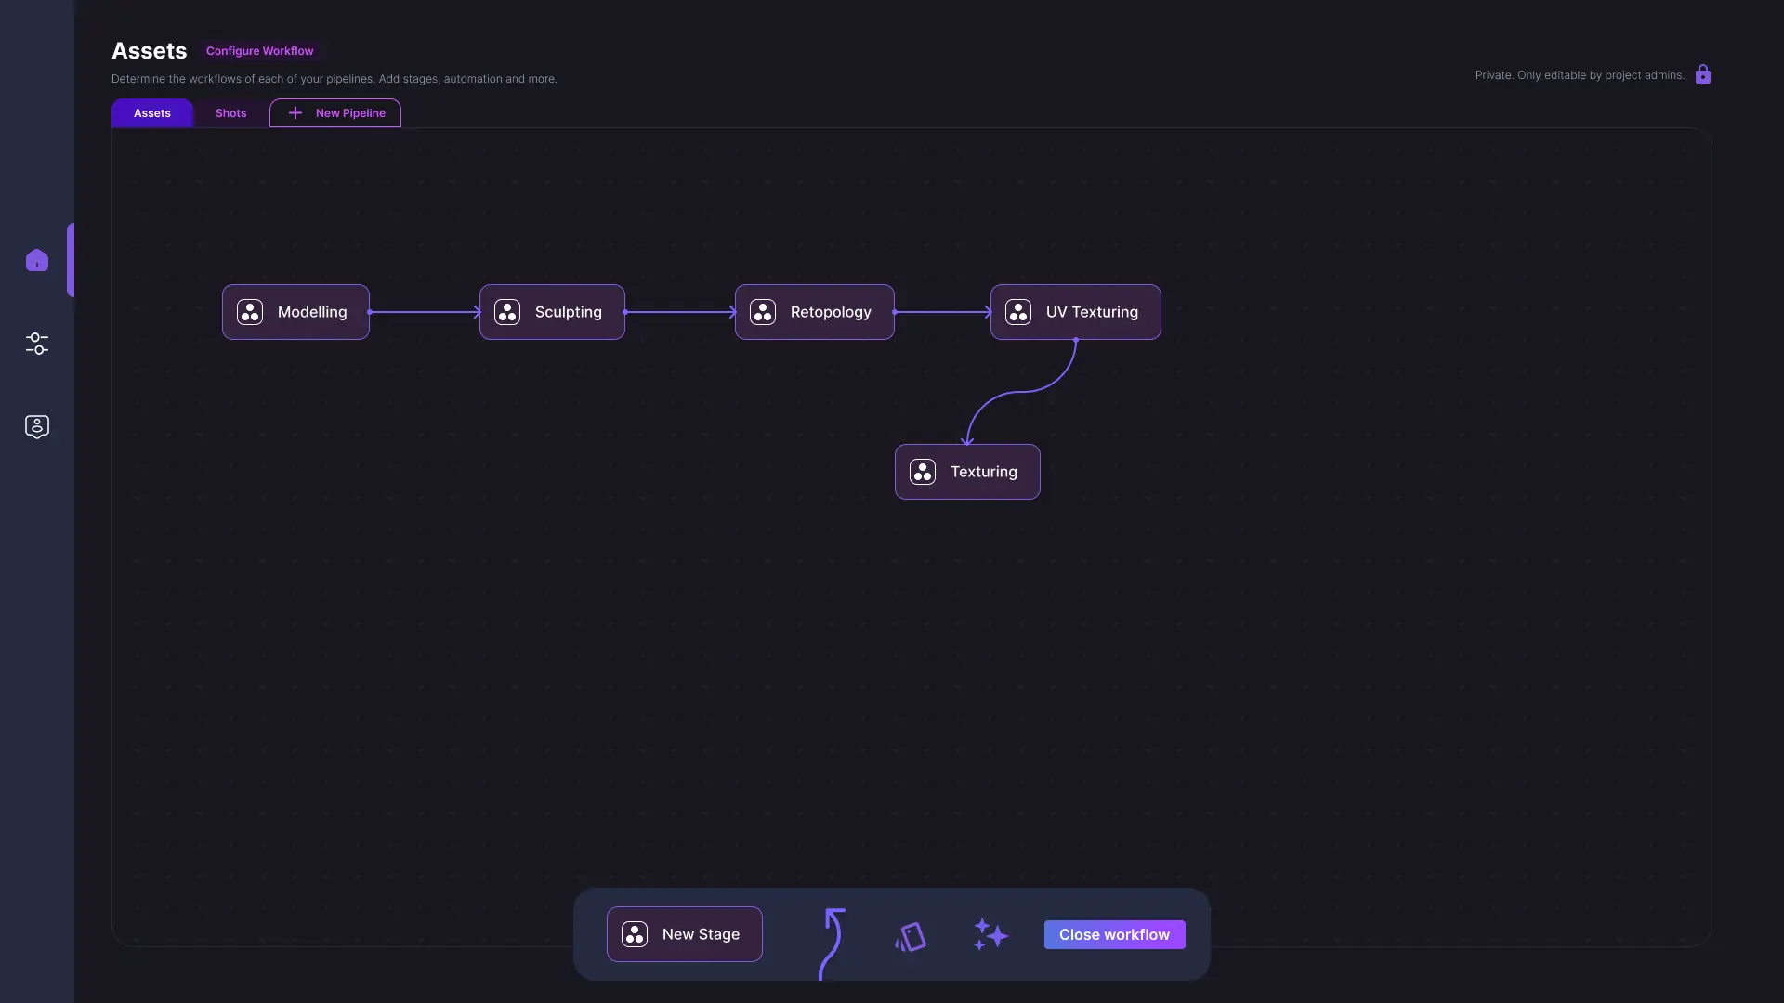Image resolution: width=1784 pixels, height=1003 pixels.
Task: Click the curved connector to Texturing
Action: pyautogui.click(x=1021, y=392)
